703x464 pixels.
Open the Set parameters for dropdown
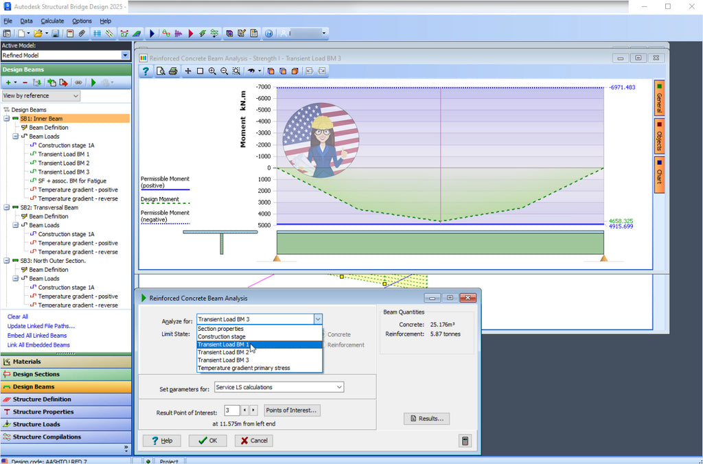(339, 386)
